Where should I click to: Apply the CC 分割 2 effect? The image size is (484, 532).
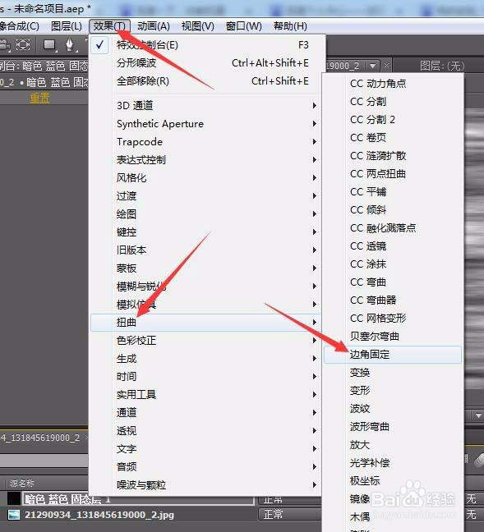[393, 119]
